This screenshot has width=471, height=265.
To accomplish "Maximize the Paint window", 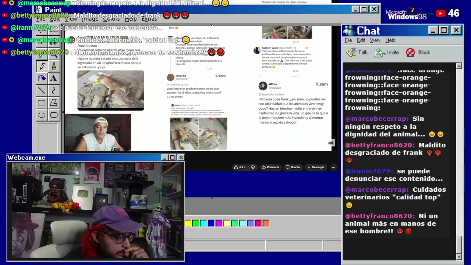I will pos(364,9).
